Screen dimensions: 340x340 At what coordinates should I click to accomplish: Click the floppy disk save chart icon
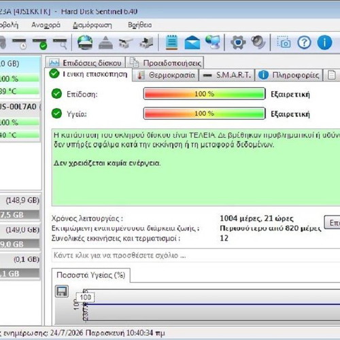(x=62, y=291)
